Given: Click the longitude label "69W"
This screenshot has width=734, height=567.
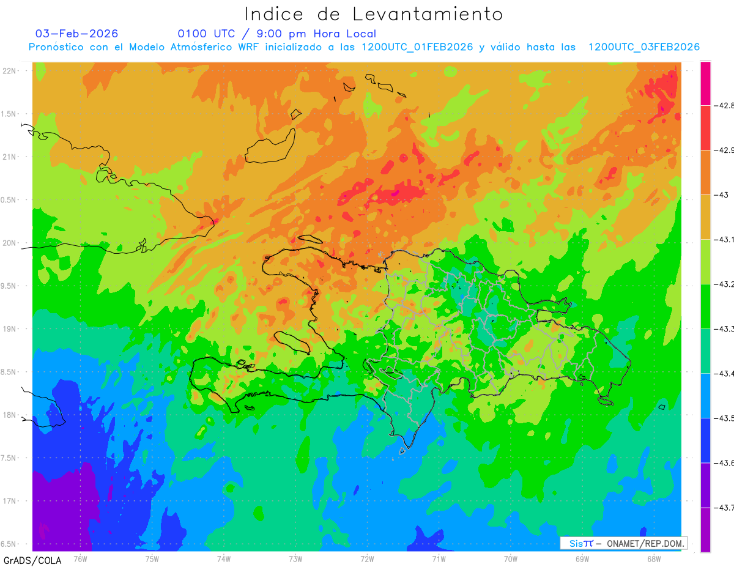Looking at the screenshot, I should click(582, 558).
